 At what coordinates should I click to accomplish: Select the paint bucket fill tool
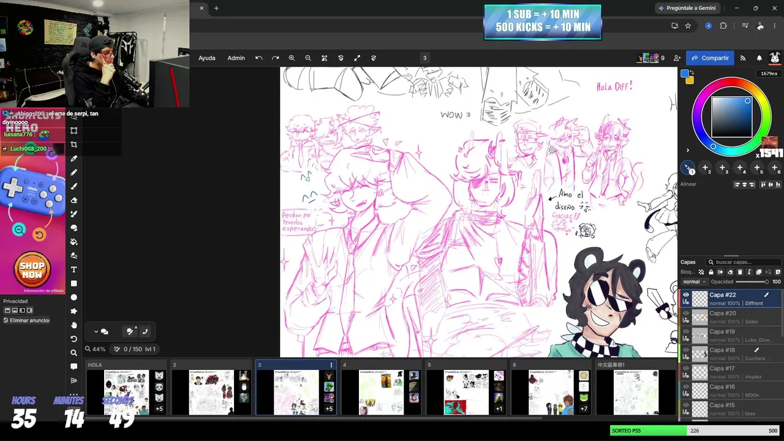[74, 242]
